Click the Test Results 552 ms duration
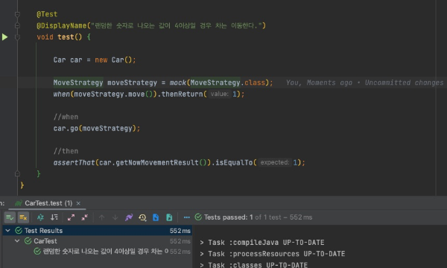Screen dimensions: 447x268 180,231
